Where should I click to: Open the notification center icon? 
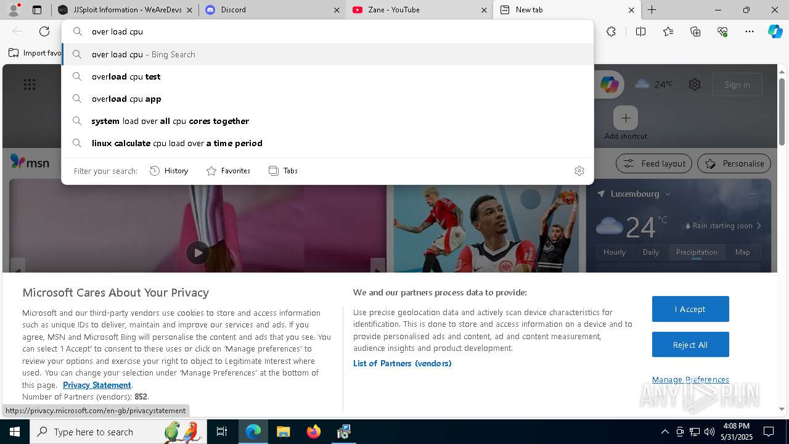pyautogui.click(x=769, y=432)
